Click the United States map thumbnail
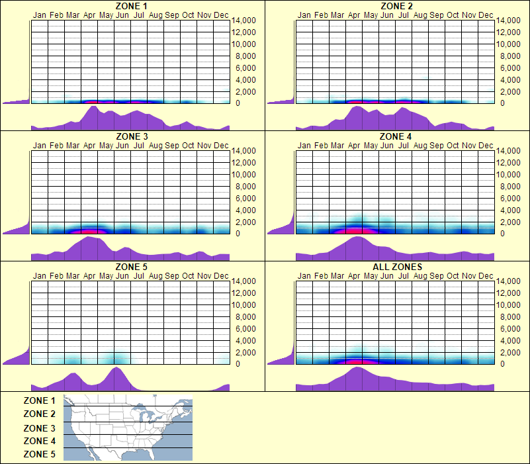530x464 pixels. tap(126, 427)
